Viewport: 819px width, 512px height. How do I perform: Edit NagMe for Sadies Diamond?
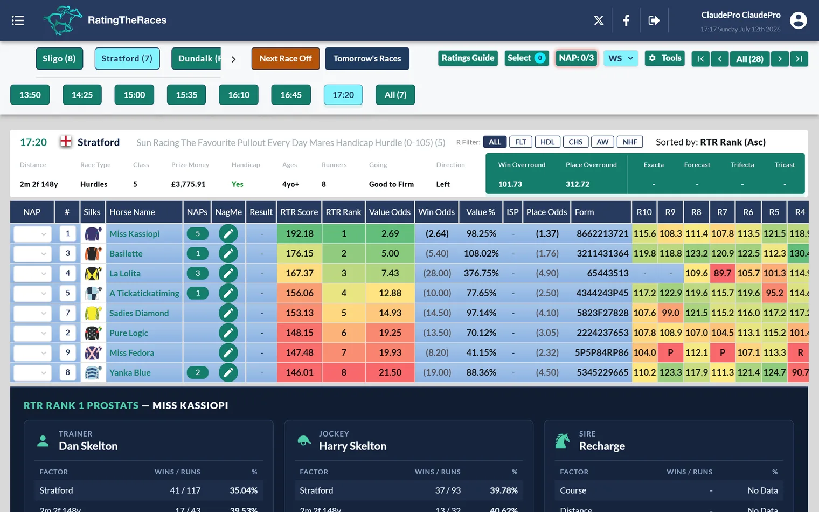pos(228,313)
